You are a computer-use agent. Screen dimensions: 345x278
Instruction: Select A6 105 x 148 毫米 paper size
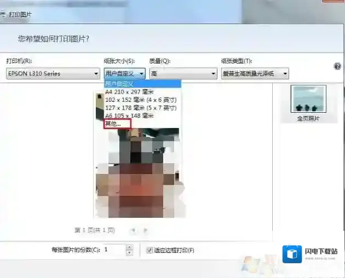tap(129, 115)
